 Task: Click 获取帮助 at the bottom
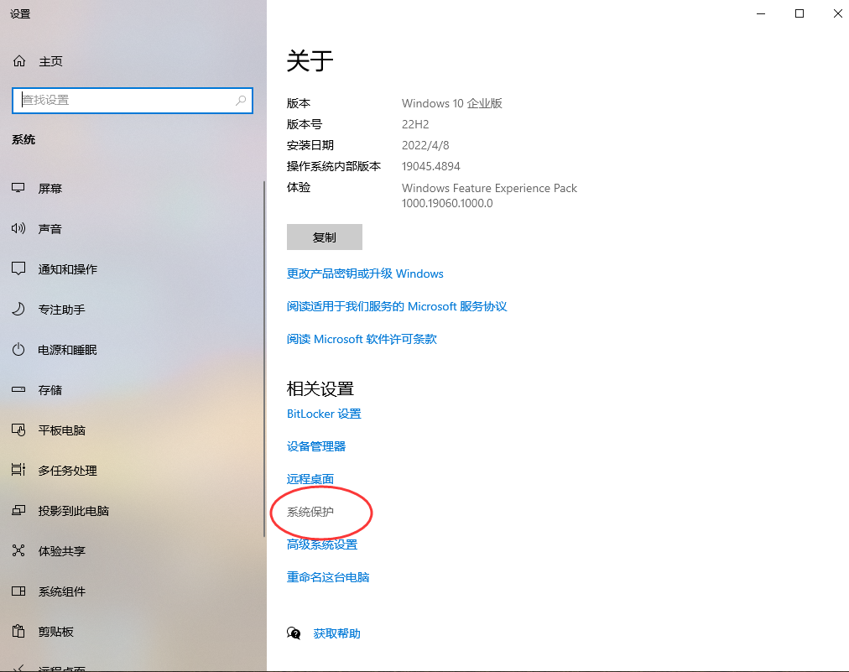[x=334, y=633]
